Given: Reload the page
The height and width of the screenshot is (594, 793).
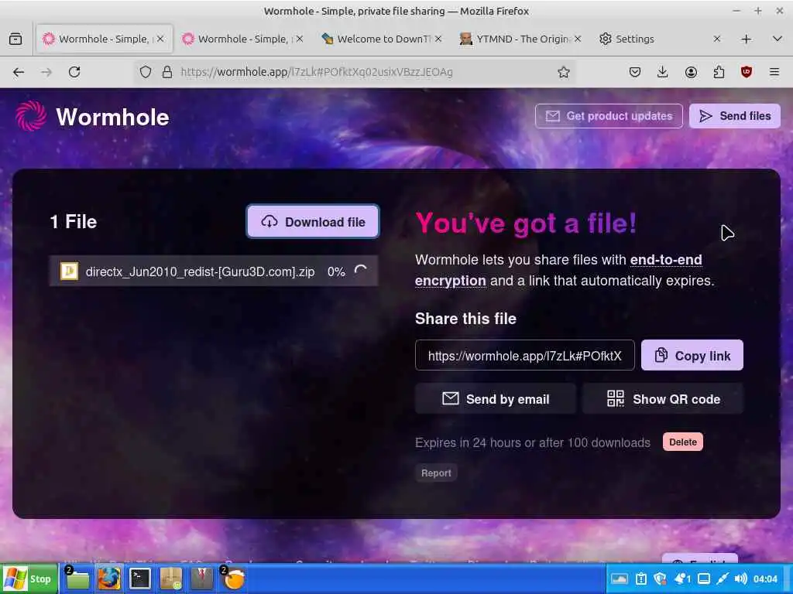Looking at the screenshot, I should click(74, 72).
